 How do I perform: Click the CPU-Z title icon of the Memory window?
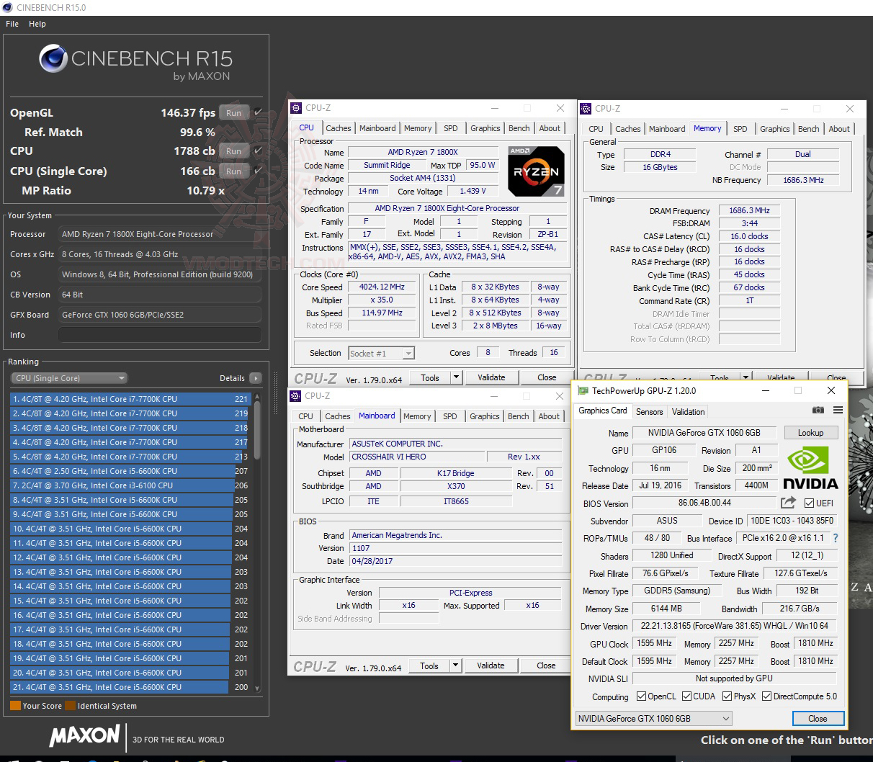[585, 109]
